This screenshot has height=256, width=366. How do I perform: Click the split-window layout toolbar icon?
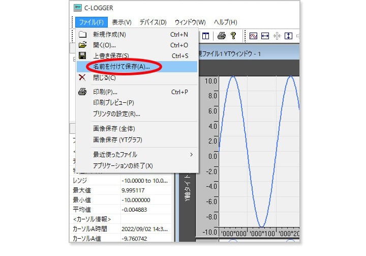[x=205, y=36]
